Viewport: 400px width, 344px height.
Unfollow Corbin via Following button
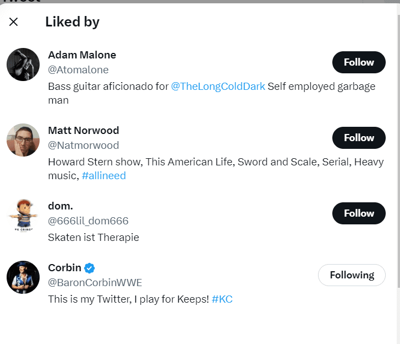click(x=352, y=275)
